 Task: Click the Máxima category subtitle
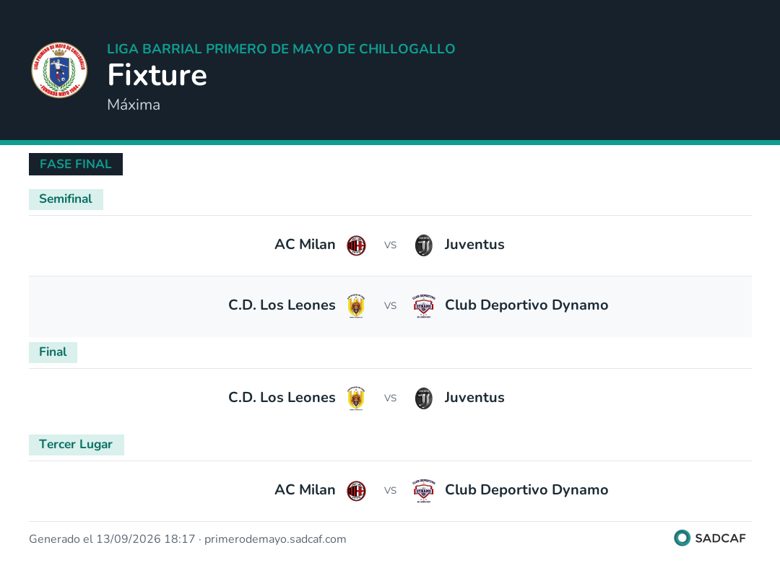click(x=134, y=105)
